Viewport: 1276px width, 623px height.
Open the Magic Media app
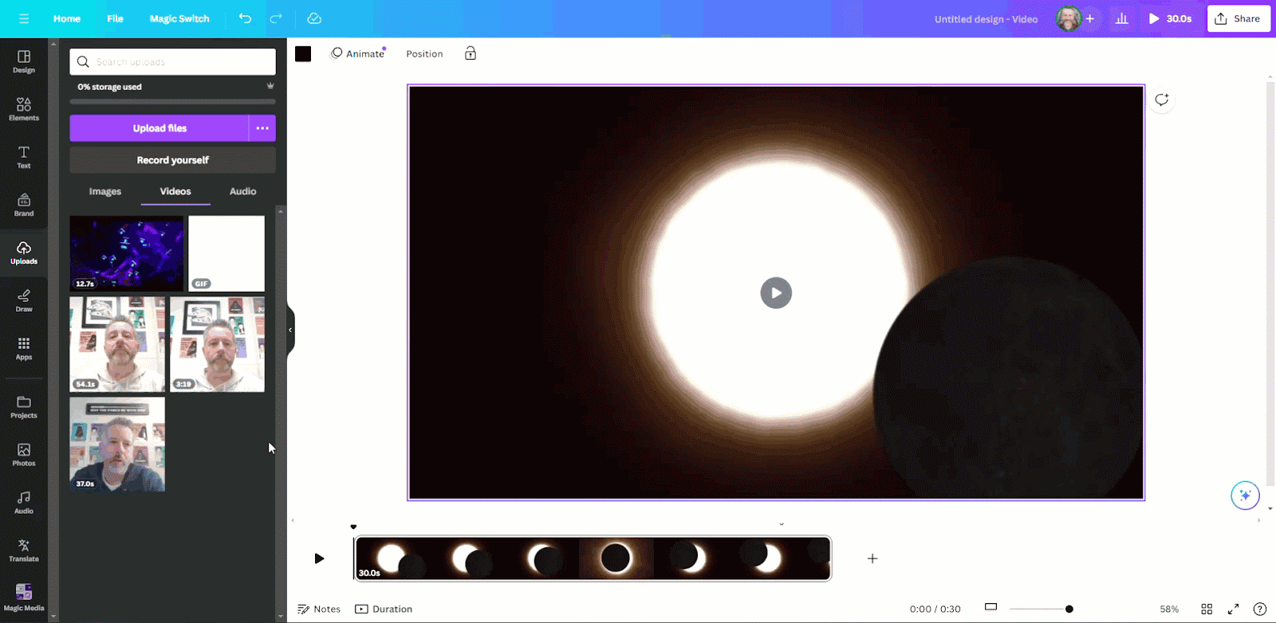click(x=24, y=598)
